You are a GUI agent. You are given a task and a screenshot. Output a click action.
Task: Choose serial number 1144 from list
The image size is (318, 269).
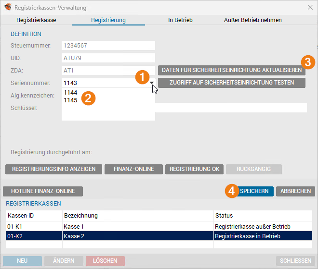[x=70, y=92]
